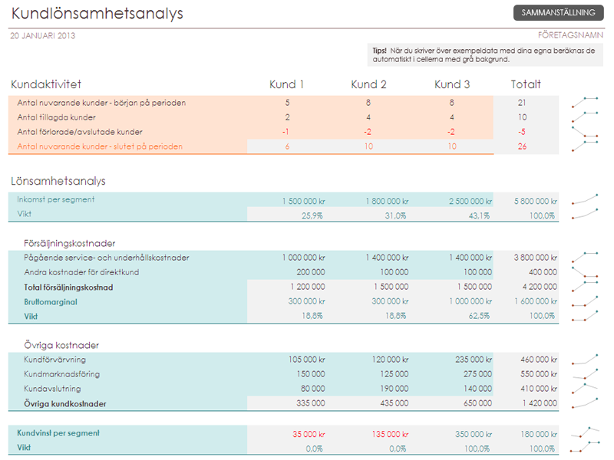The image size is (614, 460).
Task: Click sparkline for Inkomst per segment
Action: [x=585, y=199]
